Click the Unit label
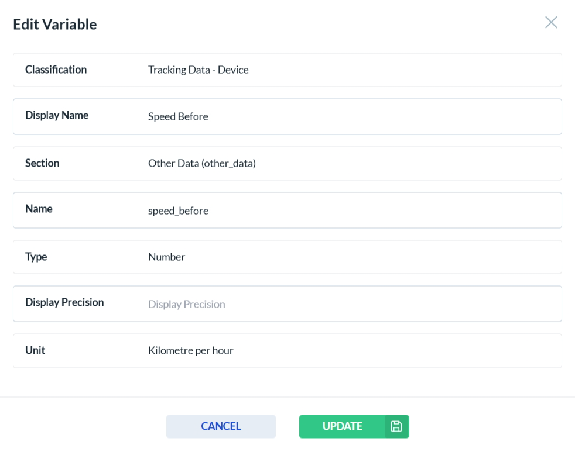Viewport: 575px width, 452px height. pyautogui.click(x=35, y=350)
